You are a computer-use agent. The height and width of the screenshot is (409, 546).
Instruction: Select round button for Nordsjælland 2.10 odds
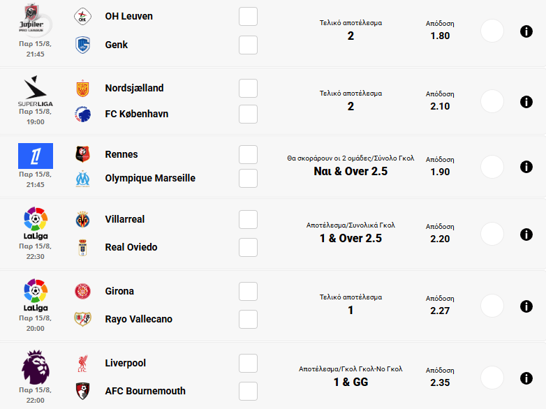click(492, 101)
